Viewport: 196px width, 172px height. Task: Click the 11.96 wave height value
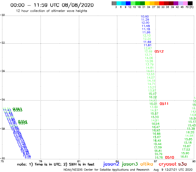(146, 32)
